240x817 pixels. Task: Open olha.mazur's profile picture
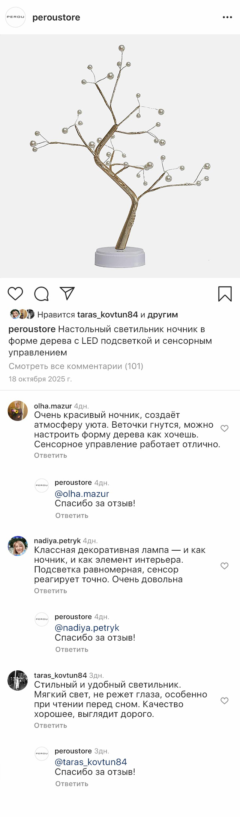pyautogui.click(x=18, y=411)
